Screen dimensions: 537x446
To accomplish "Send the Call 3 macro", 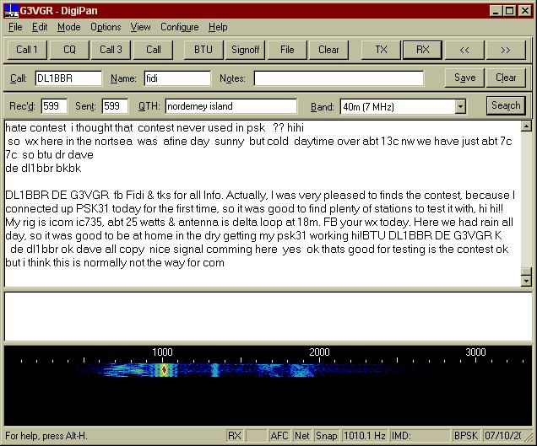I will click(111, 50).
